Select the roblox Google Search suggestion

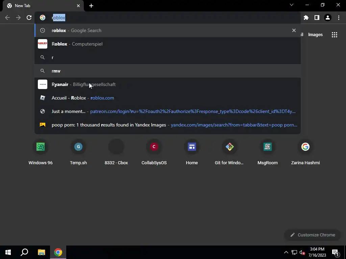click(168, 30)
